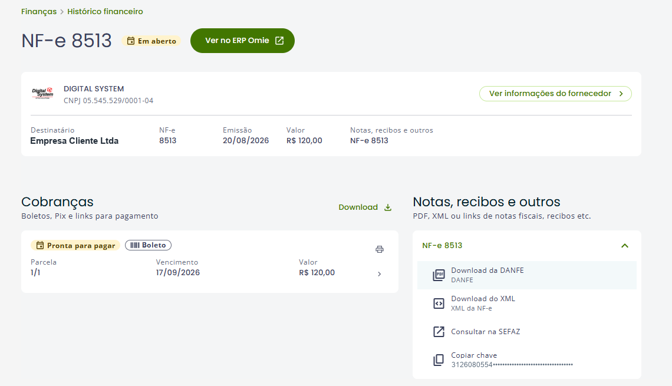
Task: Expand the parcela 1/1 row chevron
Action: [x=379, y=274]
